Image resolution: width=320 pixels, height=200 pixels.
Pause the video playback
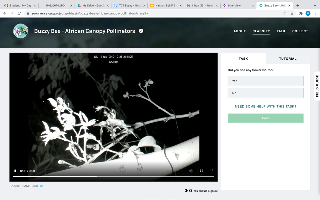(x=15, y=171)
